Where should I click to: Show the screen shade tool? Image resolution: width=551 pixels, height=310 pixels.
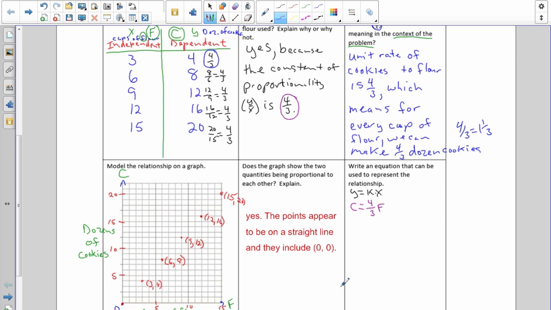pyautogui.click(x=107, y=18)
